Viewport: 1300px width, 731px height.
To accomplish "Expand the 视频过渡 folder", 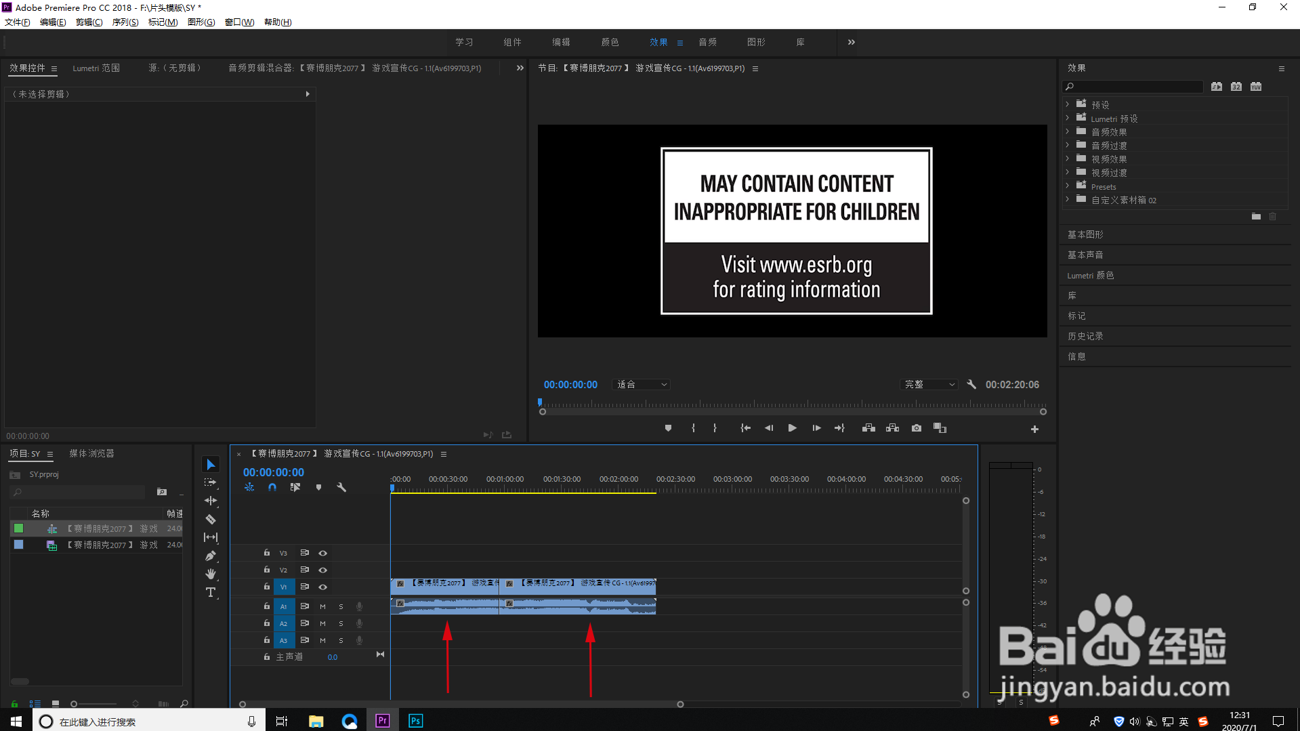I will click(x=1068, y=172).
